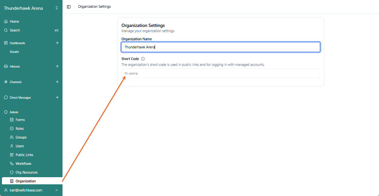Image resolution: width=379 pixels, height=196 pixels.
Task: Collapse the Dashboards section header
Action: click(x=17, y=43)
